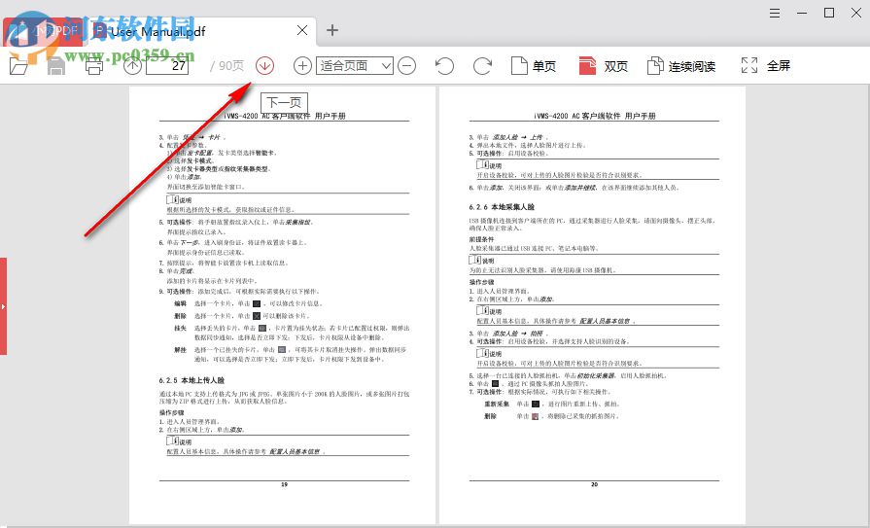
Task: Click heading 6.2.6 本地采集人脸
Action: pos(502,207)
